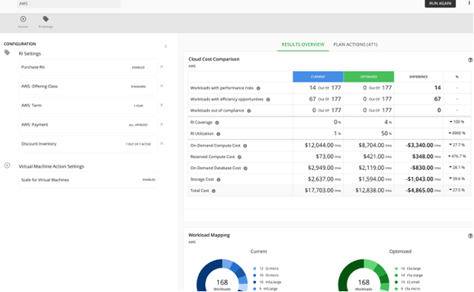Collapse the Configuration panel chevron
Image resolution: width=474 pixels, height=292 pixels.
pyautogui.click(x=165, y=47)
